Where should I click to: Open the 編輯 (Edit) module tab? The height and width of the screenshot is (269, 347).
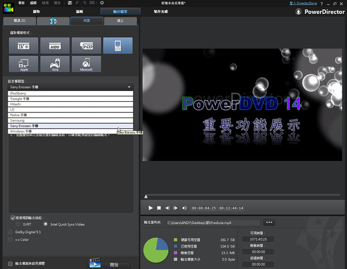(79, 12)
